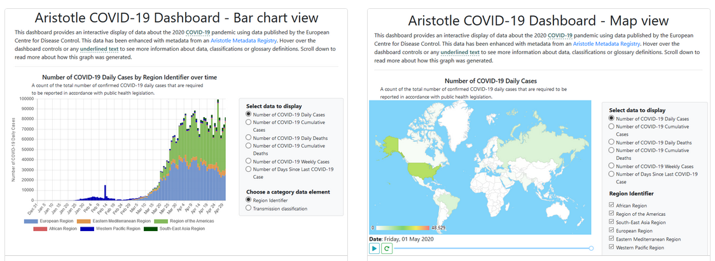This screenshot has width=715, height=261.
Task: Uncheck the Region of the Americas checkbox
Action: coord(612,213)
